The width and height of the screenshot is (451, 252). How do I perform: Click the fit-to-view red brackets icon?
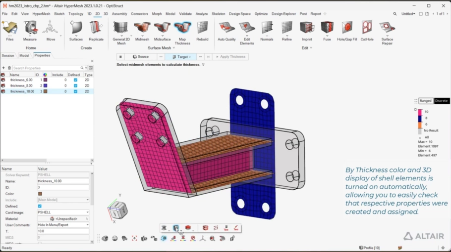tap(134, 238)
